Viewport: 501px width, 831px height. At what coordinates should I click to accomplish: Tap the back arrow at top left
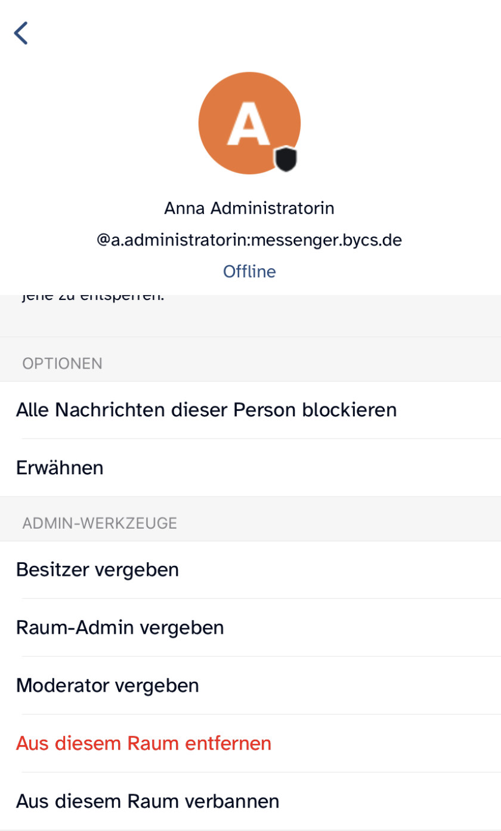pyautogui.click(x=21, y=33)
